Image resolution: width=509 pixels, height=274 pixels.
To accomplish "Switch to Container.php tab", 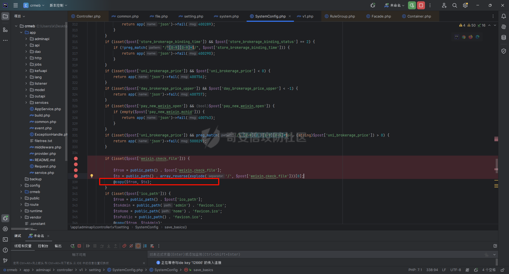I will point(417,16).
